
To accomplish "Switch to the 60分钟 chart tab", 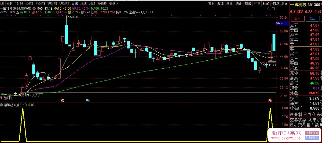I will pos(64,3).
